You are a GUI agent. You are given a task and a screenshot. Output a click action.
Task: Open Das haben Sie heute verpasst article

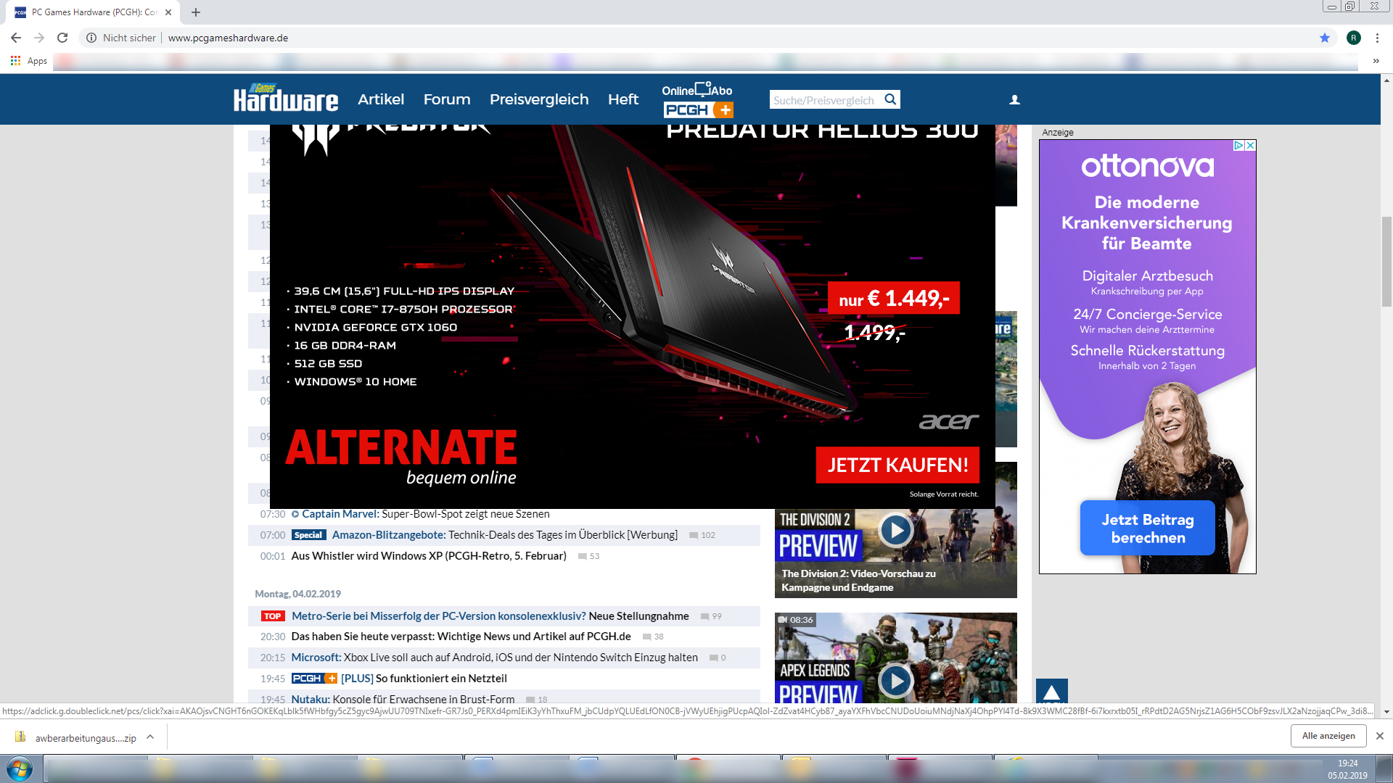(x=461, y=637)
